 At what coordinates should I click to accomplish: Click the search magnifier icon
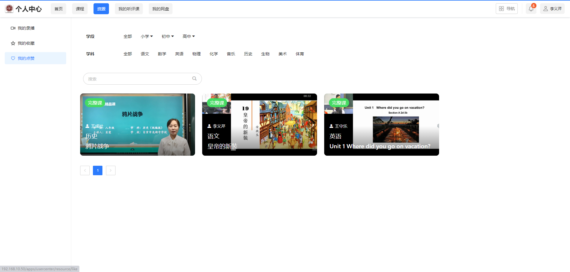coord(194,79)
